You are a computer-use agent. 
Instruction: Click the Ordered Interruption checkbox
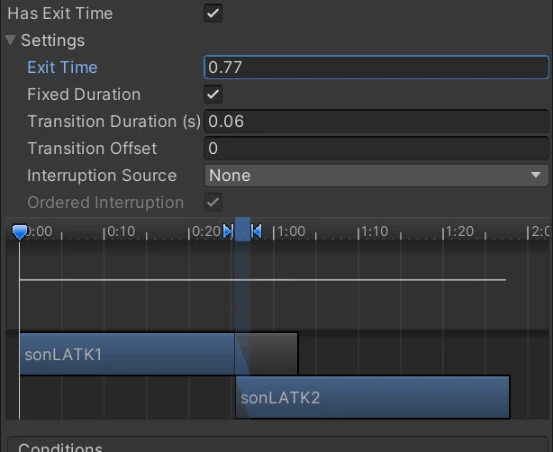(x=213, y=203)
